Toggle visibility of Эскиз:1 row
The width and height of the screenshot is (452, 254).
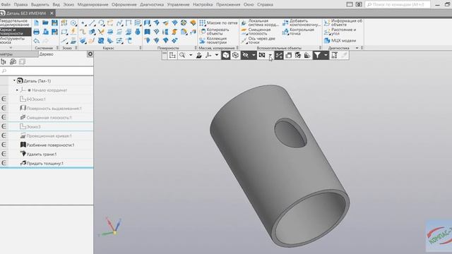click(4, 99)
